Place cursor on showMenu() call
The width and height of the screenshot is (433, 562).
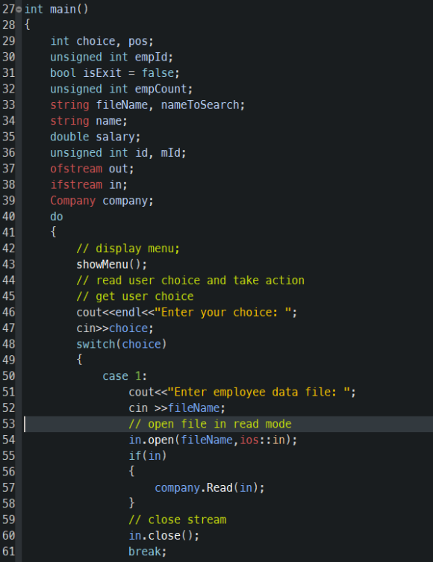coord(111,264)
